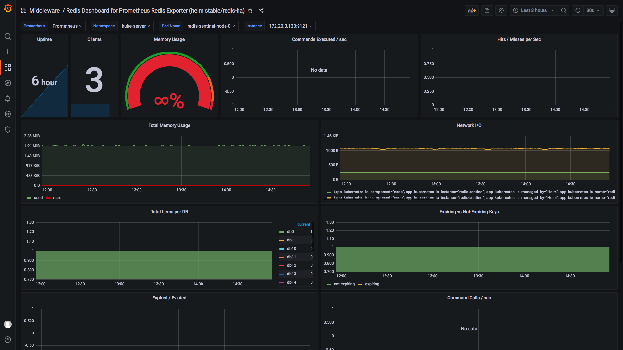
Task: Cycle view mode with the monitor icon
Action: 612,10
